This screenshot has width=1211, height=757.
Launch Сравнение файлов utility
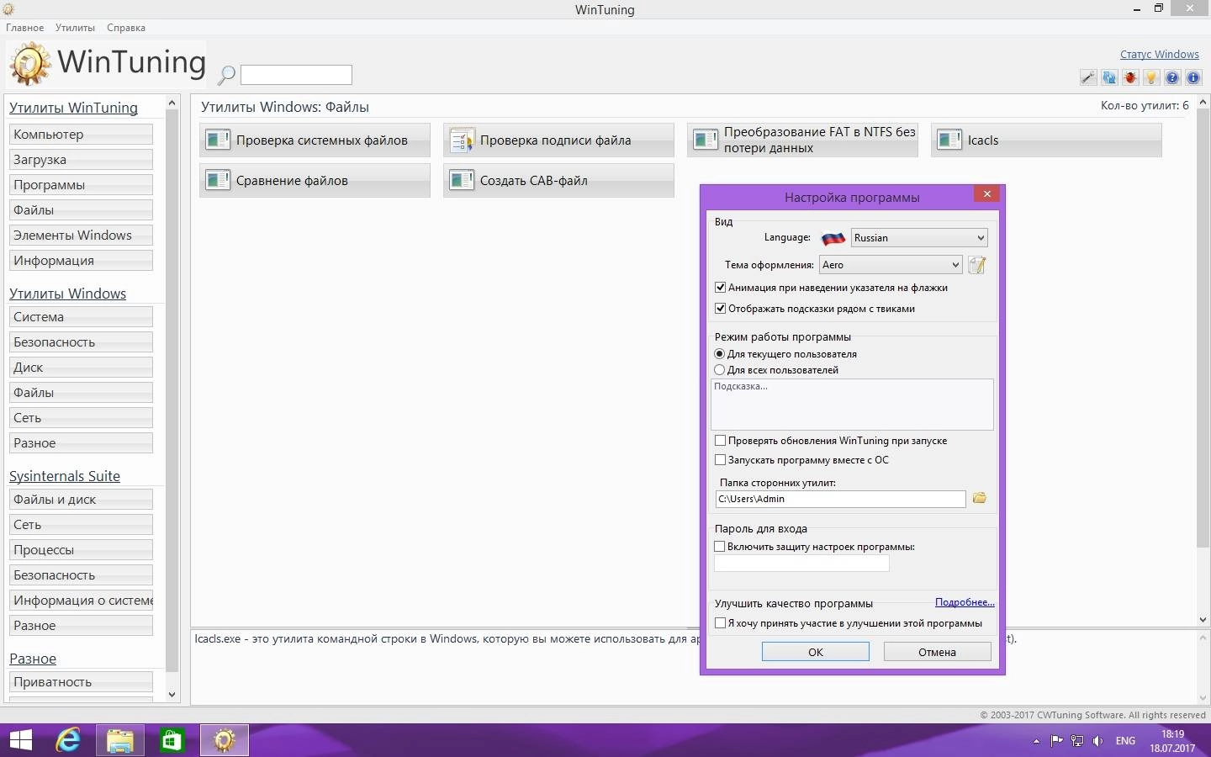pyautogui.click(x=315, y=180)
